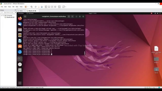This screenshot has width=162, height=91.
Task: Select Ubuntu 64-bit in the library tree
Action: [x=9, y=17]
